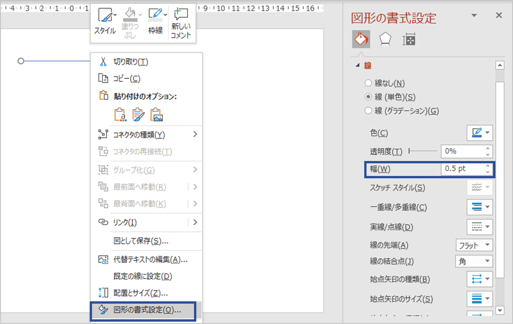The width and height of the screenshot is (513, 324).
Task: Open 始点矢印のサイズ dropdown
Action: (480, 299)
